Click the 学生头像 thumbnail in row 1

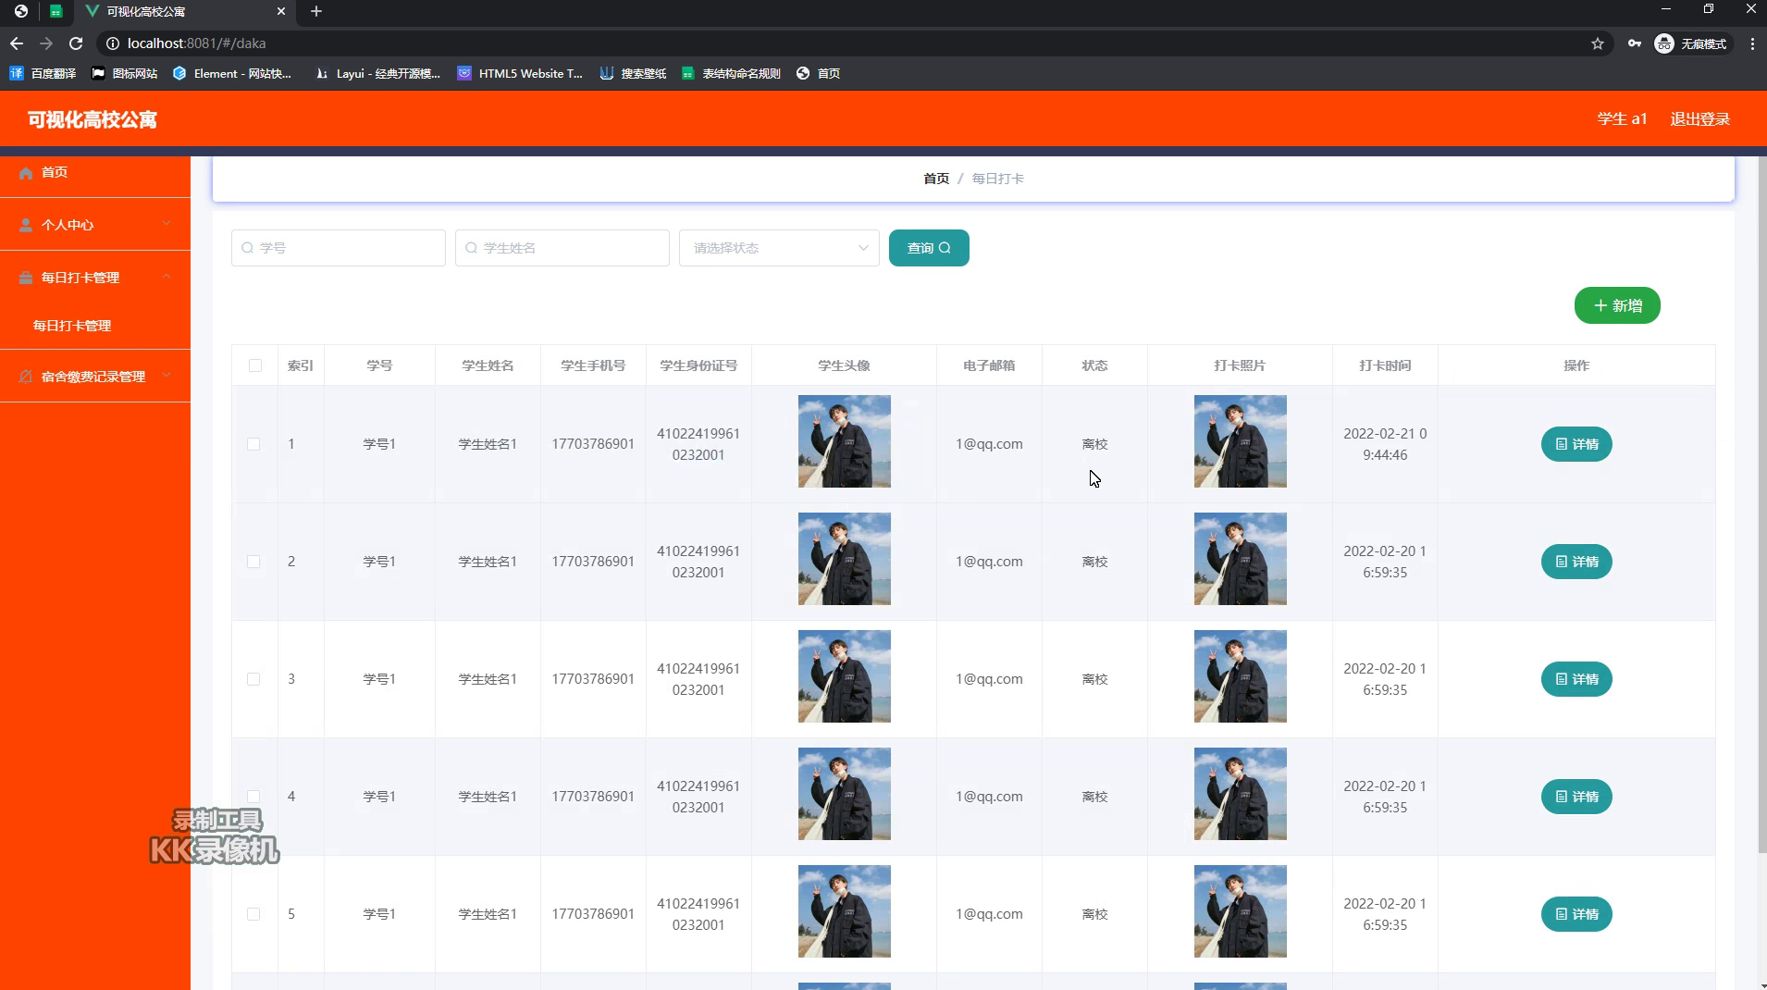pos(845,441)
